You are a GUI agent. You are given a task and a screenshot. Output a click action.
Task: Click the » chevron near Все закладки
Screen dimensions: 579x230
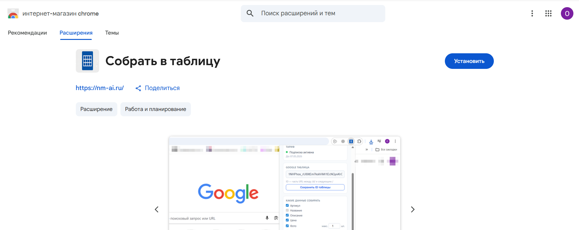367,149
